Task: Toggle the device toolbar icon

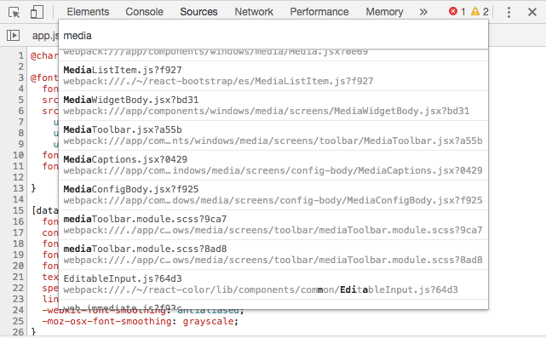Action: tap(37, 12)
